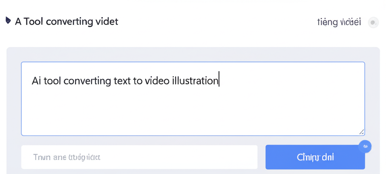Click the word "Tool" in the page header
The width and height of the screenshot is (386, 174).
point(33,21)
